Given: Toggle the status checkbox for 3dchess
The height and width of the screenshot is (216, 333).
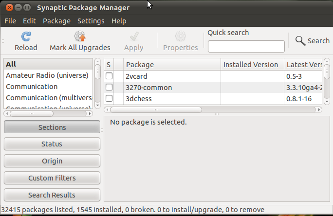Looking at the screenshot, I should [109, 98].
